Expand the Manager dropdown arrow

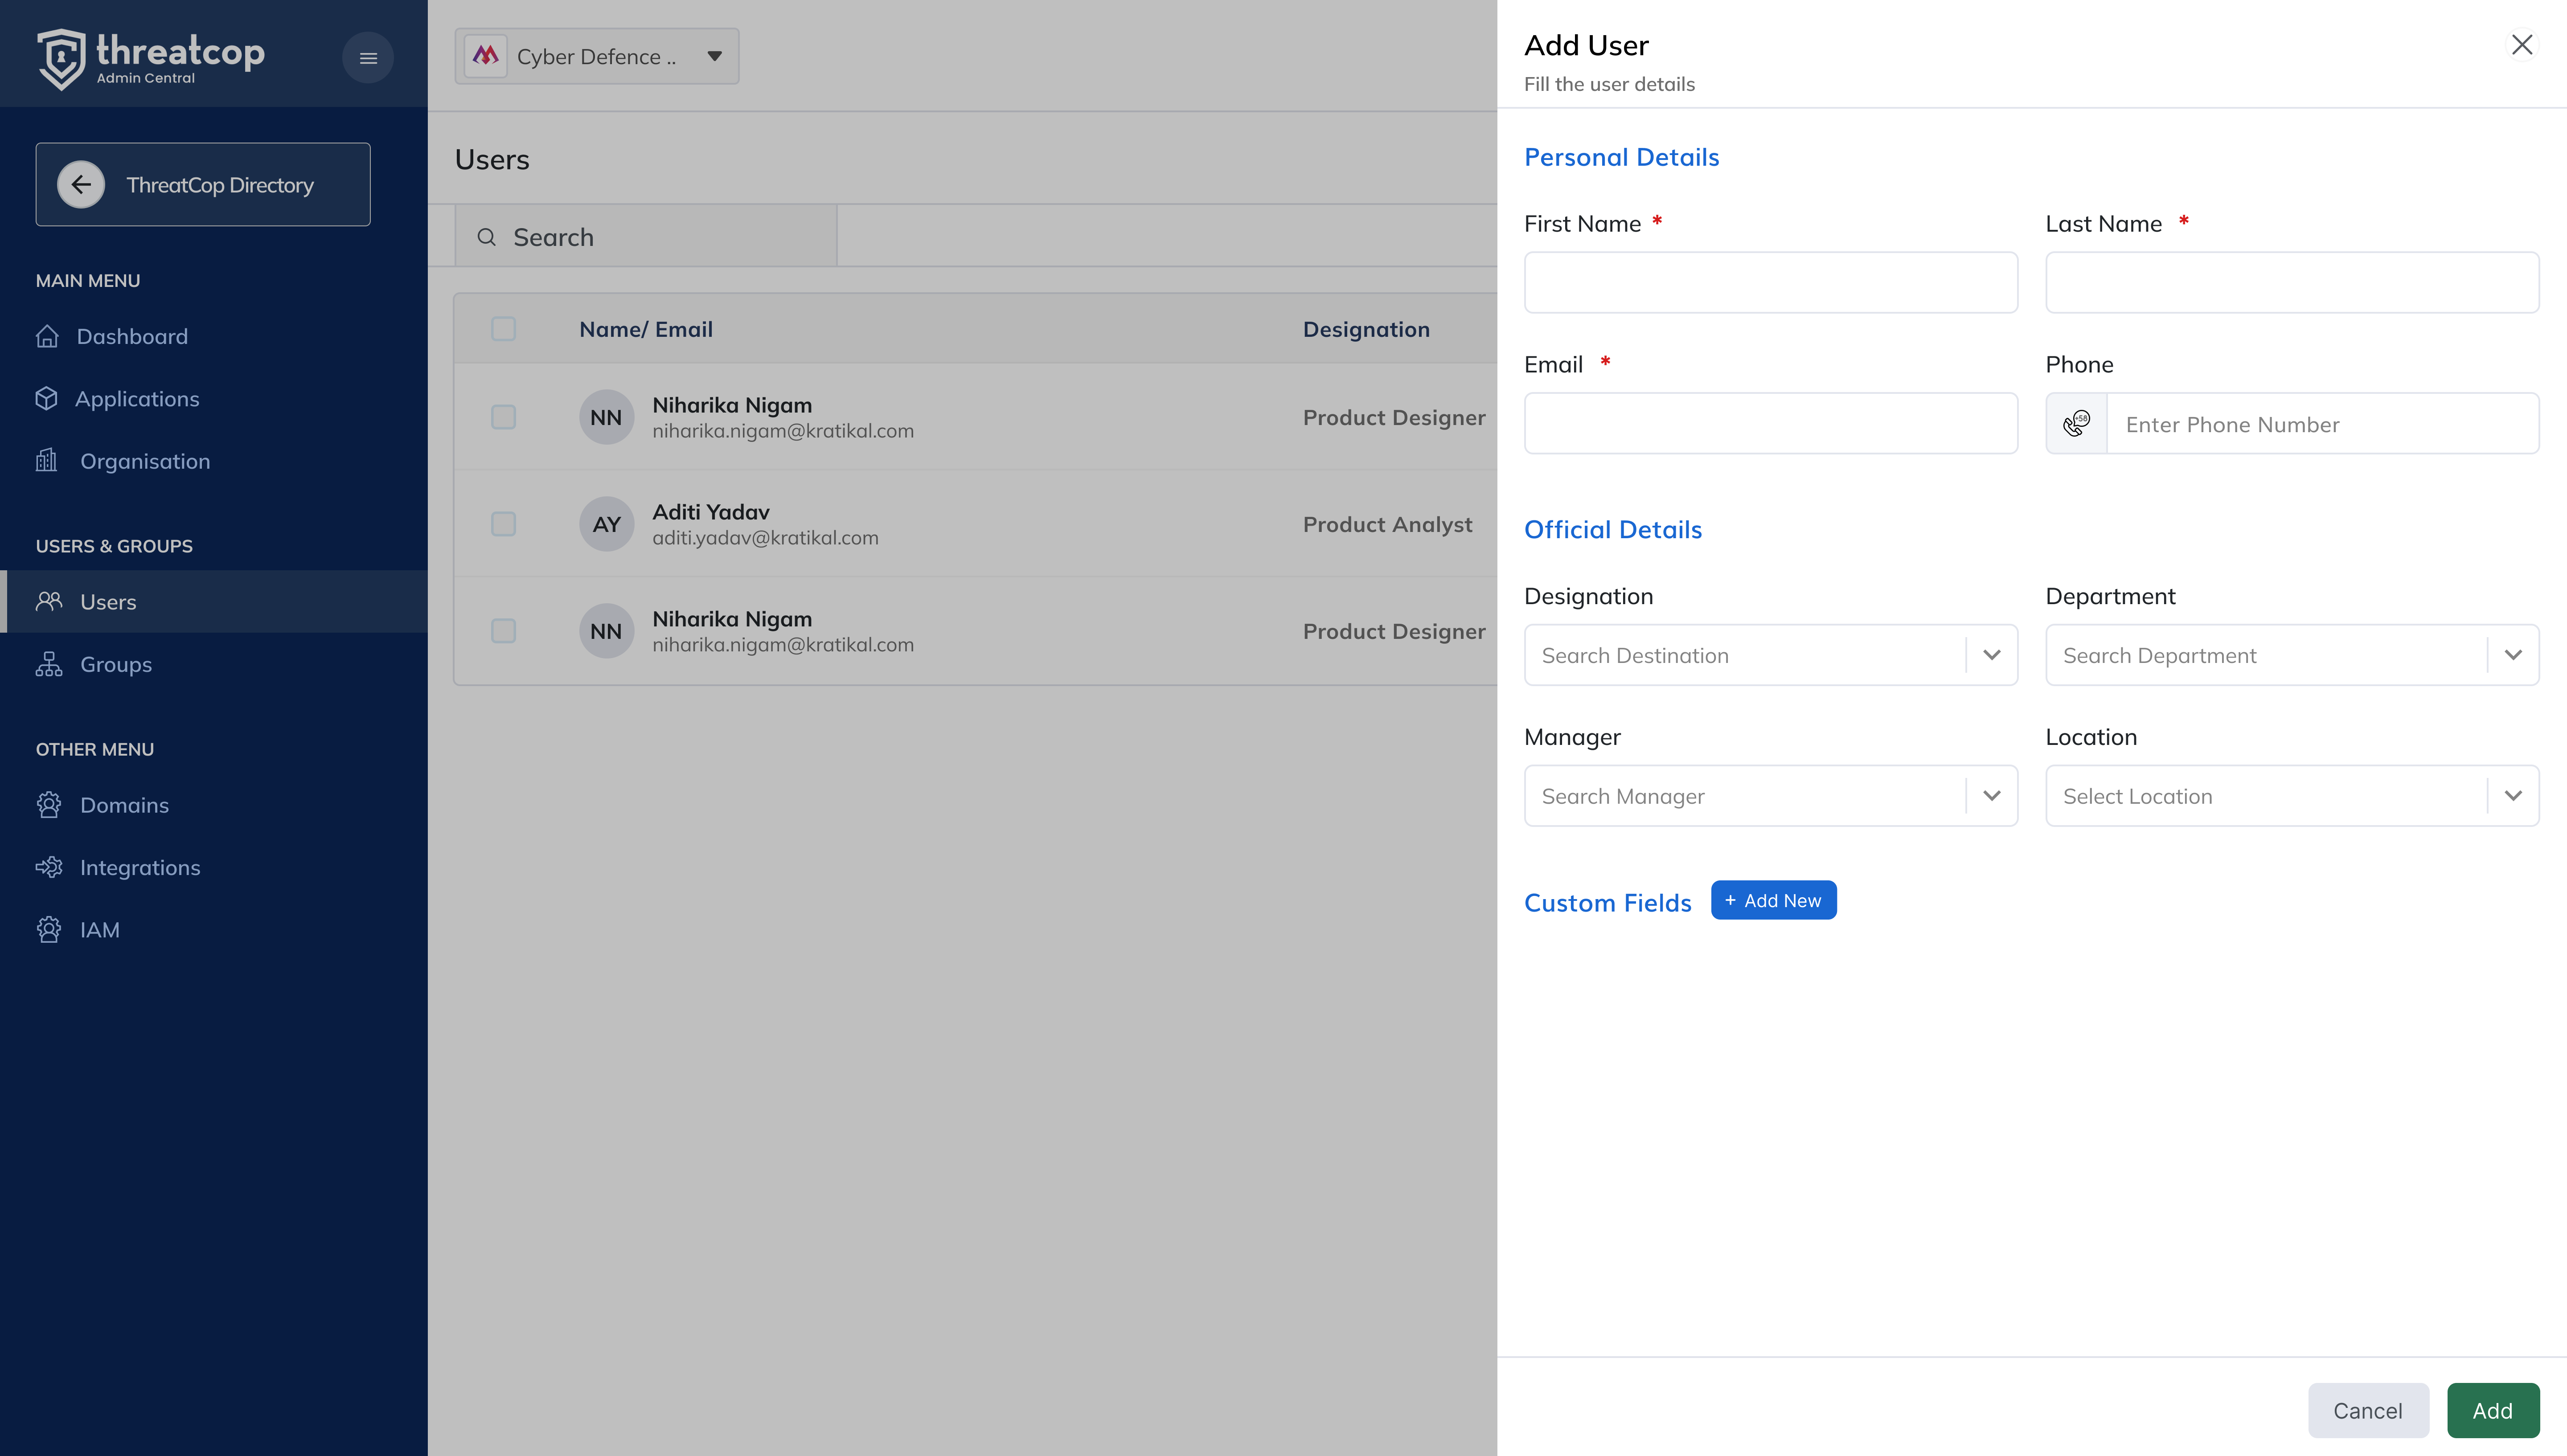click(x=1992, y=796)
